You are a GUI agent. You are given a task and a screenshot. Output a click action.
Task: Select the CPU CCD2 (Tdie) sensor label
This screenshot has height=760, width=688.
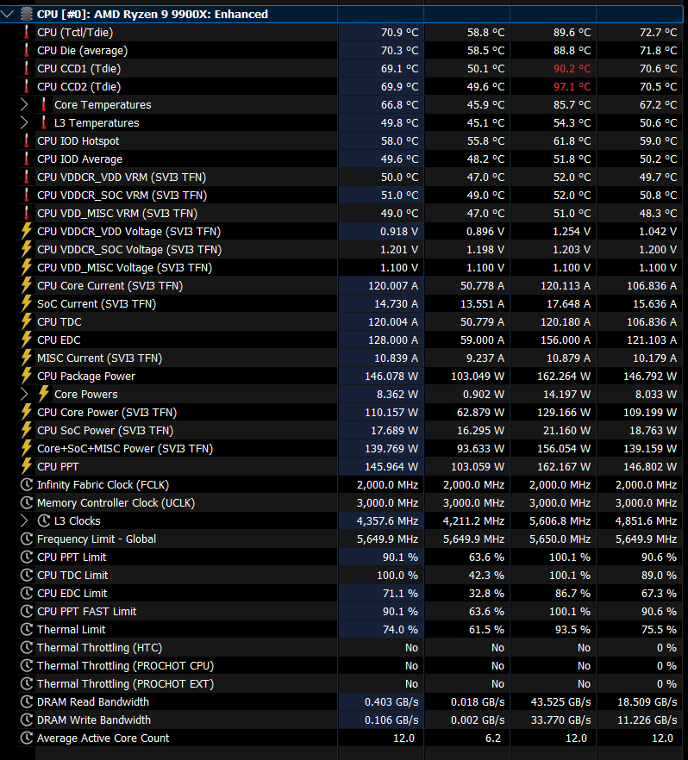pos(79,87)
